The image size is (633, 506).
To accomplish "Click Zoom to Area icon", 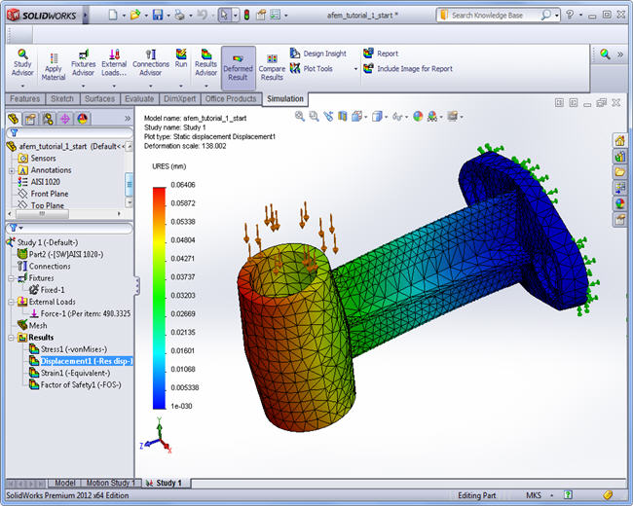I will [314, 116].
